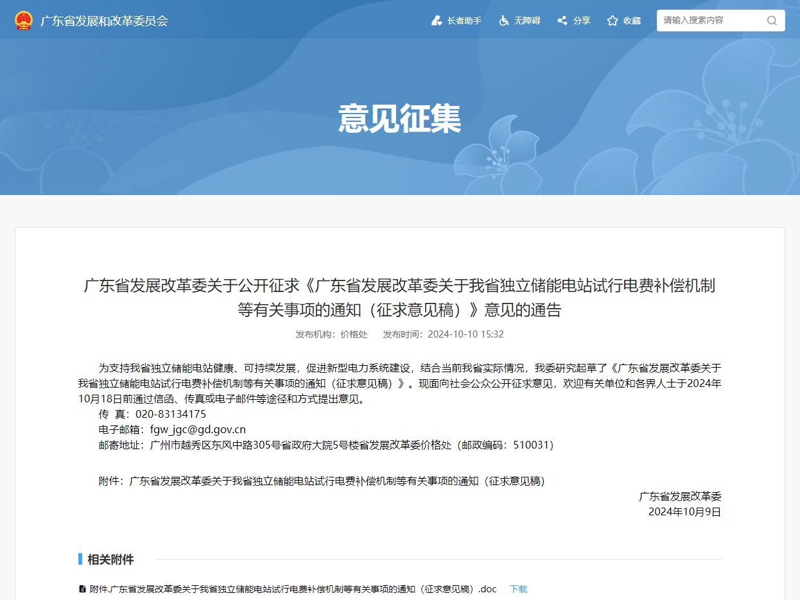Click the 下载 download link
This screenshot has height=600, width=800.
[518, 589]
